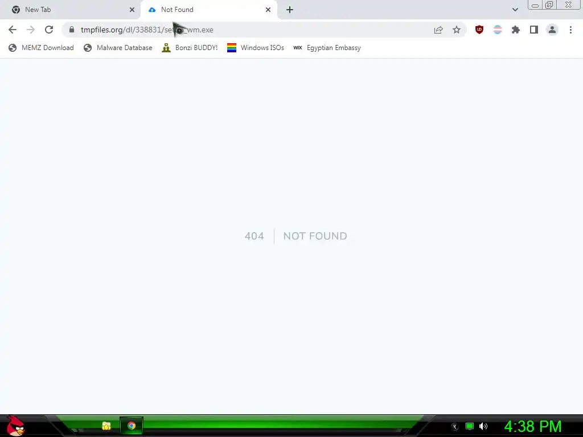
Task: Open the striped flag extension icon
Action: [498, 30]
